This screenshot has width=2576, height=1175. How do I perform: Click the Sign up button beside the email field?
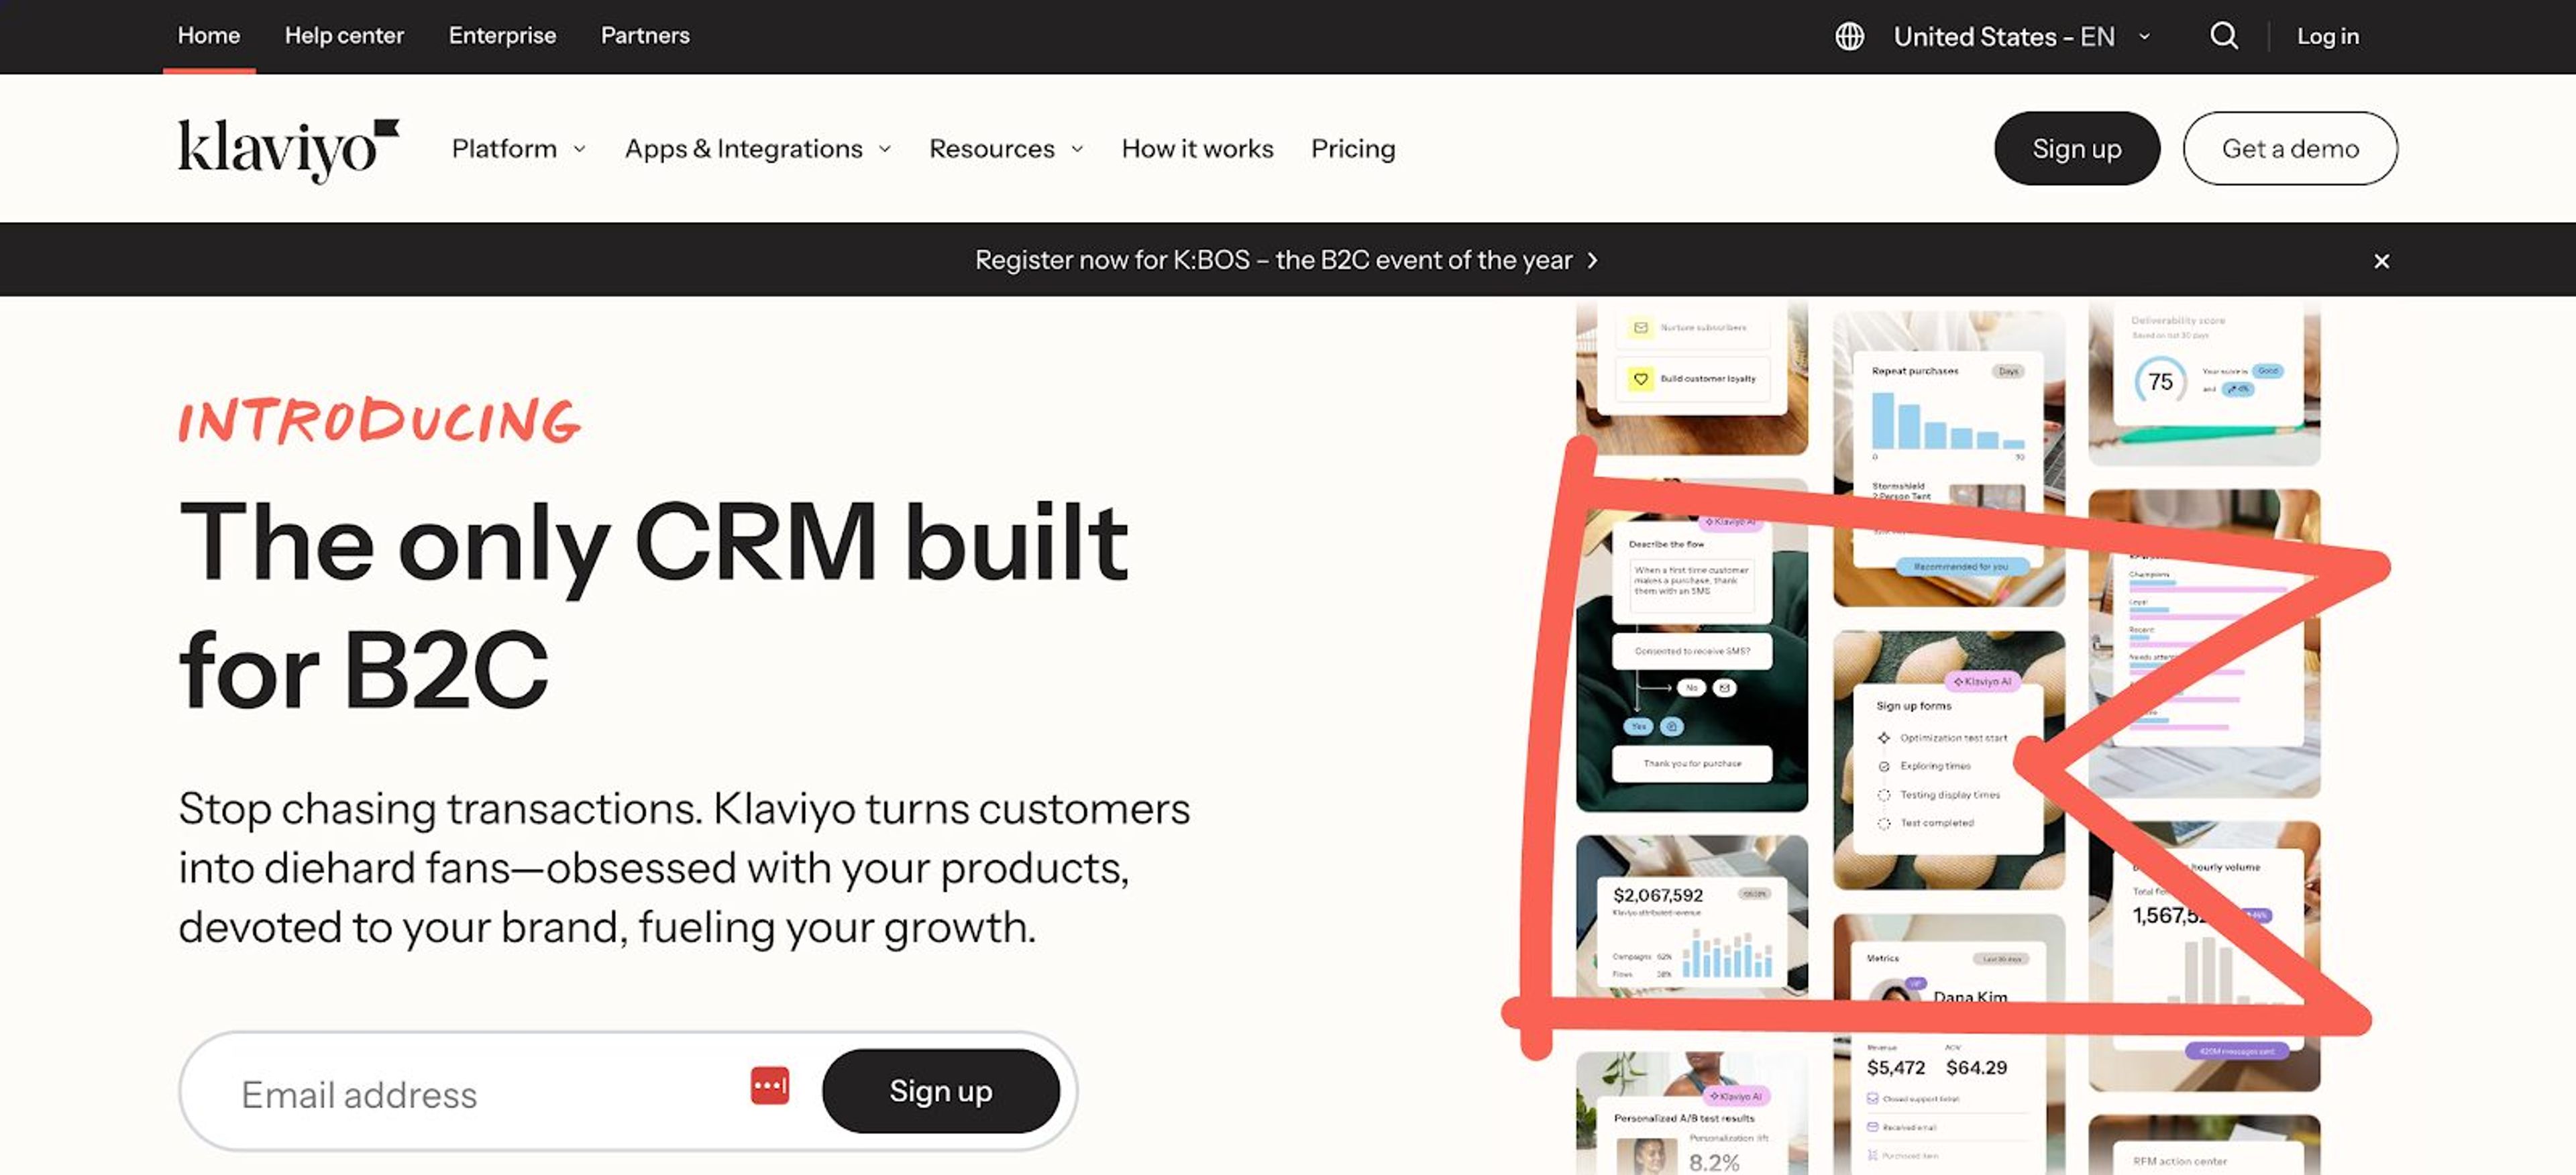pos(940,1090)
